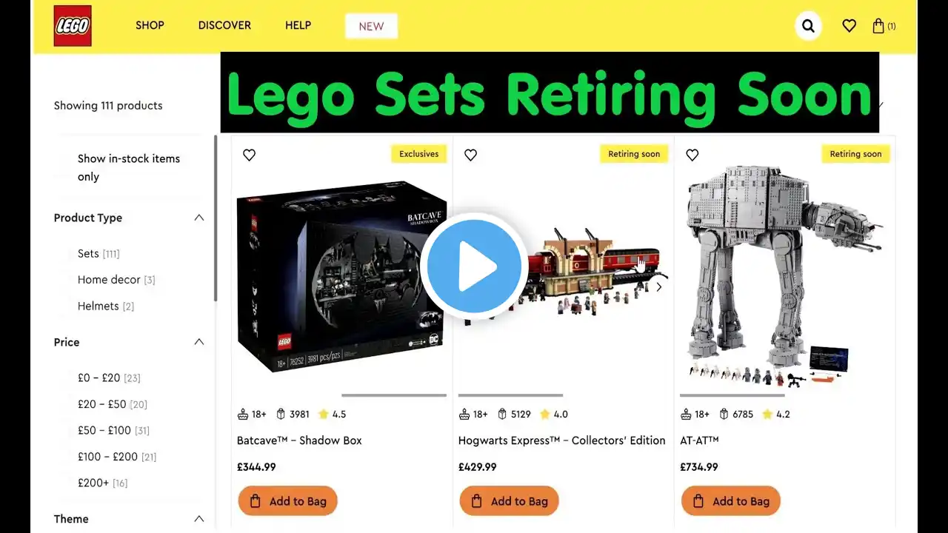Open the search magnifier icon
The width and height of the screenshot is (948, 533).
coord(808,26)
